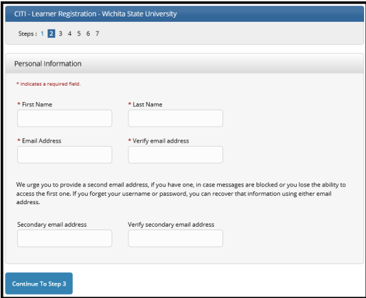The width and height of the screenshot is (366, 298).
Task: Click the 'Email Address' label
Action: click(42, 141)
